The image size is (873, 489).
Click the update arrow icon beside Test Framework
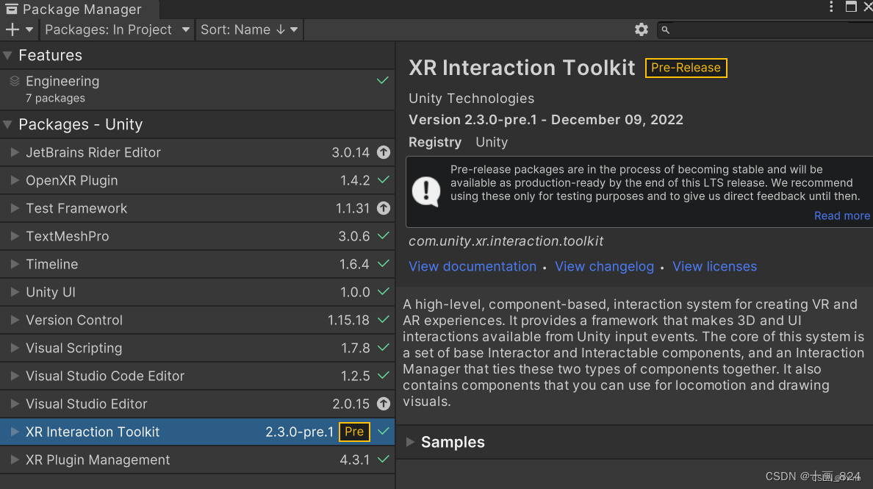pos(384,208)
